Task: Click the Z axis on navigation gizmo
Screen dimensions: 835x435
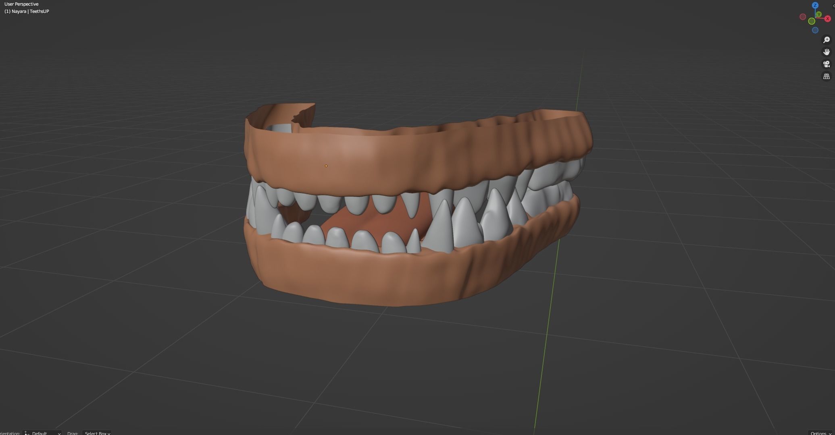Action: tap(815, 5)
